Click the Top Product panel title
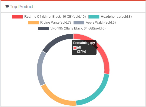146x107 pixels. point(22,7)
